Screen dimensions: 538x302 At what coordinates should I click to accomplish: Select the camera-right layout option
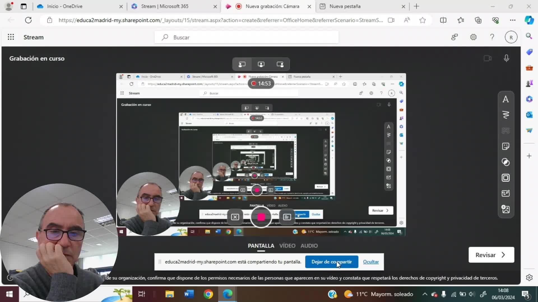pos(280,64)
